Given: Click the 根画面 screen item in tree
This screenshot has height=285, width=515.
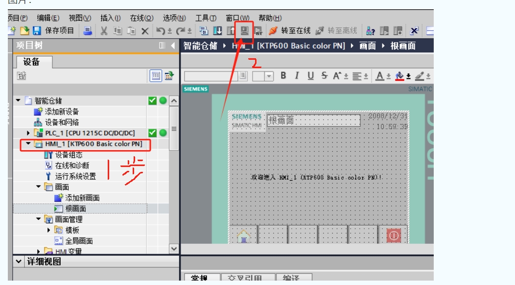Looking at the screenshot, I should (75, 209).
